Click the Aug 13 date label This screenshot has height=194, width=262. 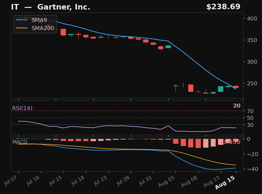click(x=212, y=181)
